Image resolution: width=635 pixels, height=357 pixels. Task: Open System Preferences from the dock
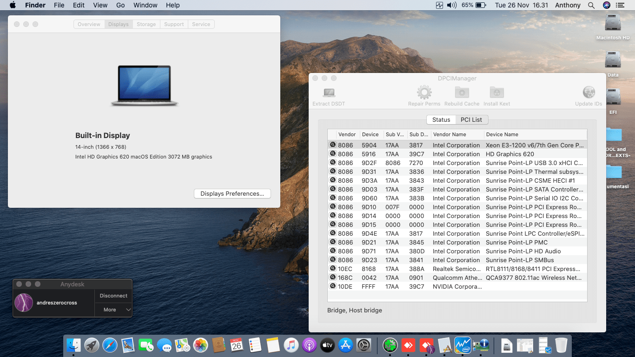point(364,345)
